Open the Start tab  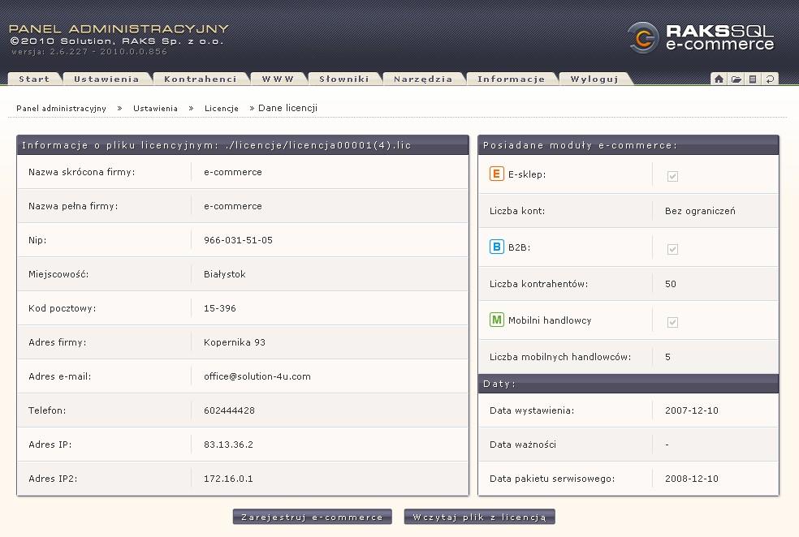(x=34, y=79)
